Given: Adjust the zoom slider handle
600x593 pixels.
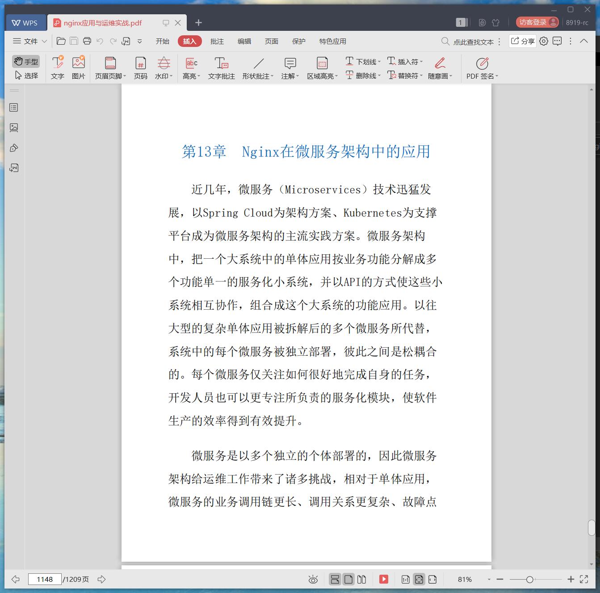Looking at the screenshot, I should pyautogui.click(x=529, y=579).
